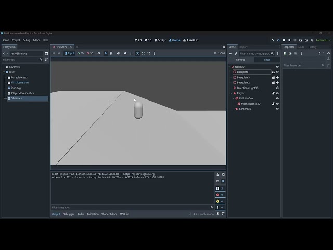
Task: Toggle visibility of Baseplate node
Action: (277, 72)
